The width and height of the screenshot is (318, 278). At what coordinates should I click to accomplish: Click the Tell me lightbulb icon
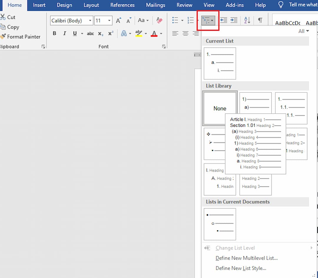coord(281,5)
